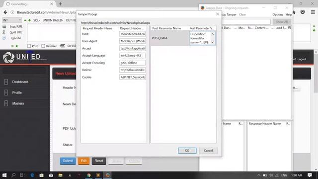Screen dimensions: 318x179
Task: Open the INT dropdown in HackBar
Action: (x=12, y=20)
